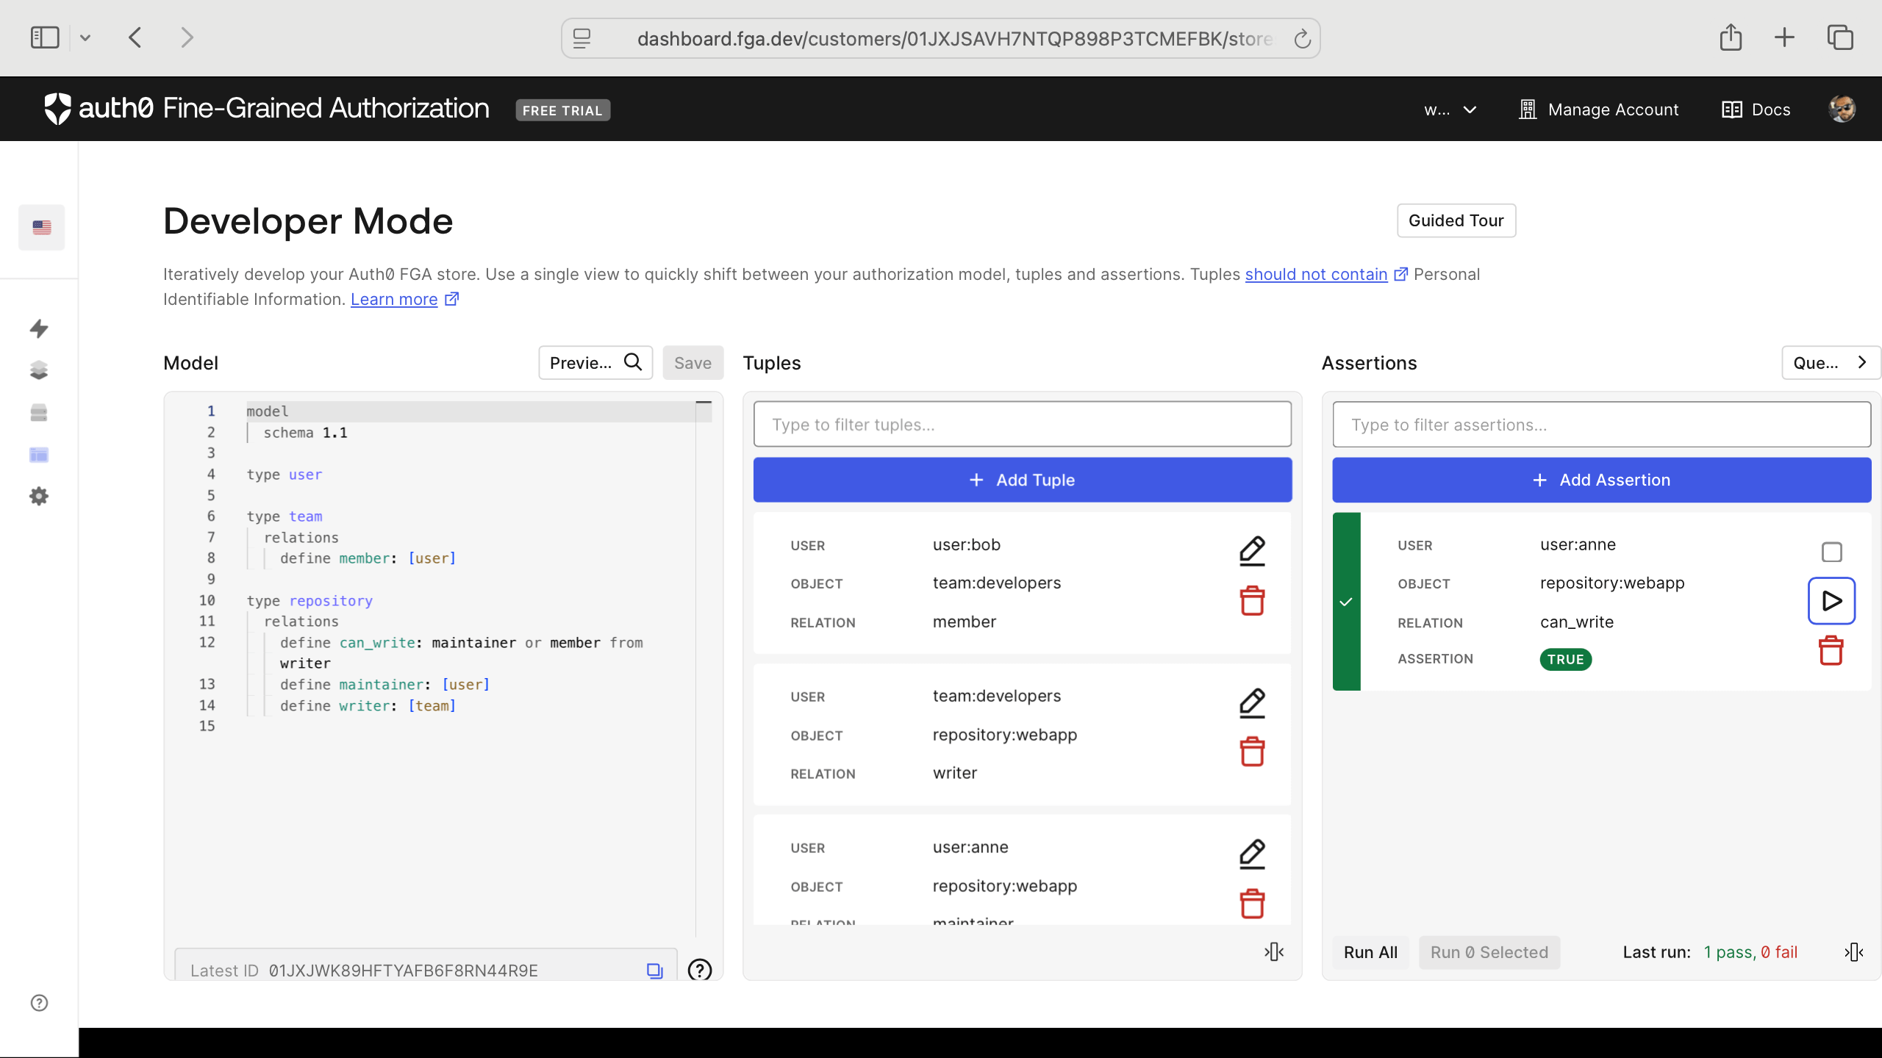Image resolution: width=1882 pixels, height=1058 pixels.
Task: Collapse the Tuples panel
Action: [1274, 952]
